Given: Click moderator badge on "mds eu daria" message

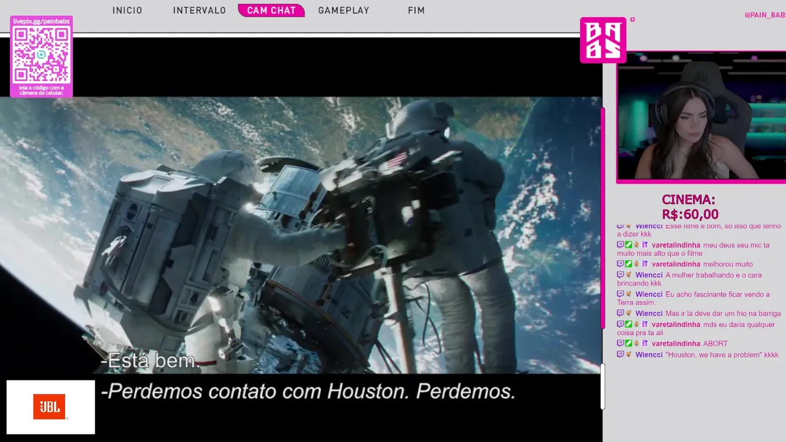Looking at the screenshot, I should (628, 325).
